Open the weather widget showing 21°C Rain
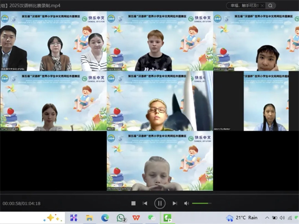 tap(242, 218)
